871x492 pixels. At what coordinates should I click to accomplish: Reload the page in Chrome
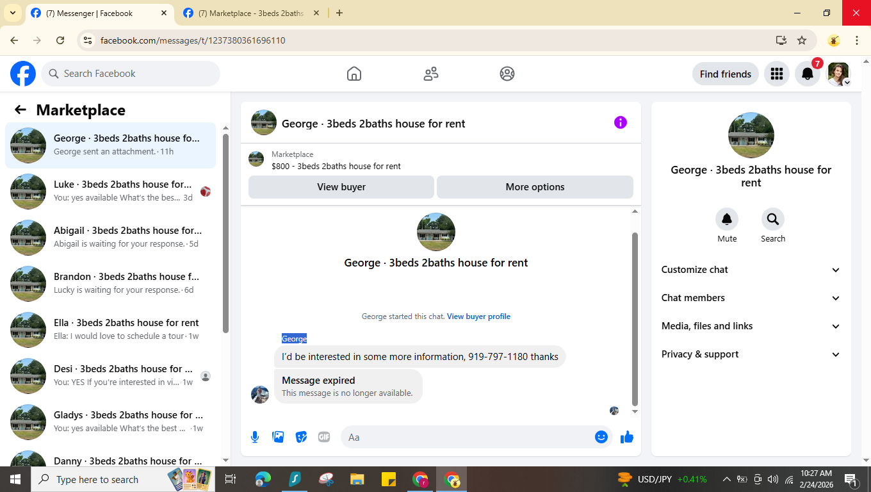point(60,40)
